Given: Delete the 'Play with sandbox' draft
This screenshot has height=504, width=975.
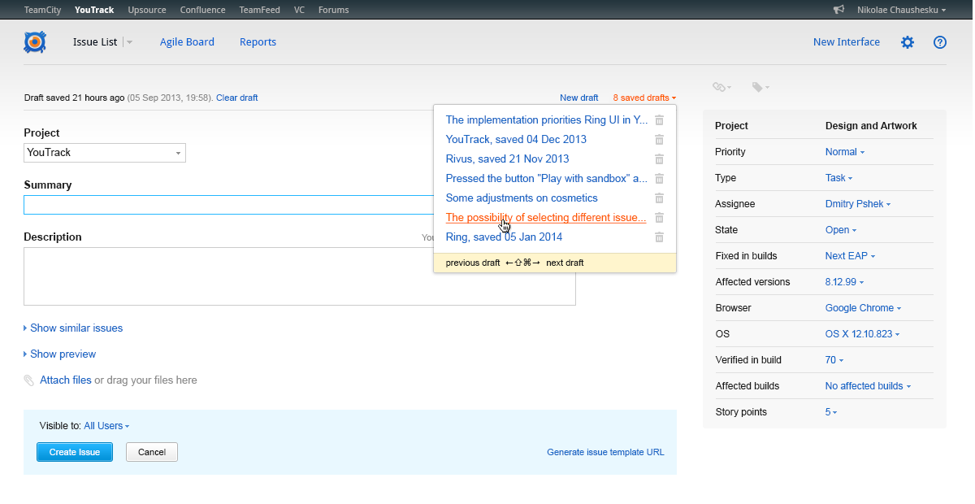Looking at the screenshot, I should click(x=660, y=179).
